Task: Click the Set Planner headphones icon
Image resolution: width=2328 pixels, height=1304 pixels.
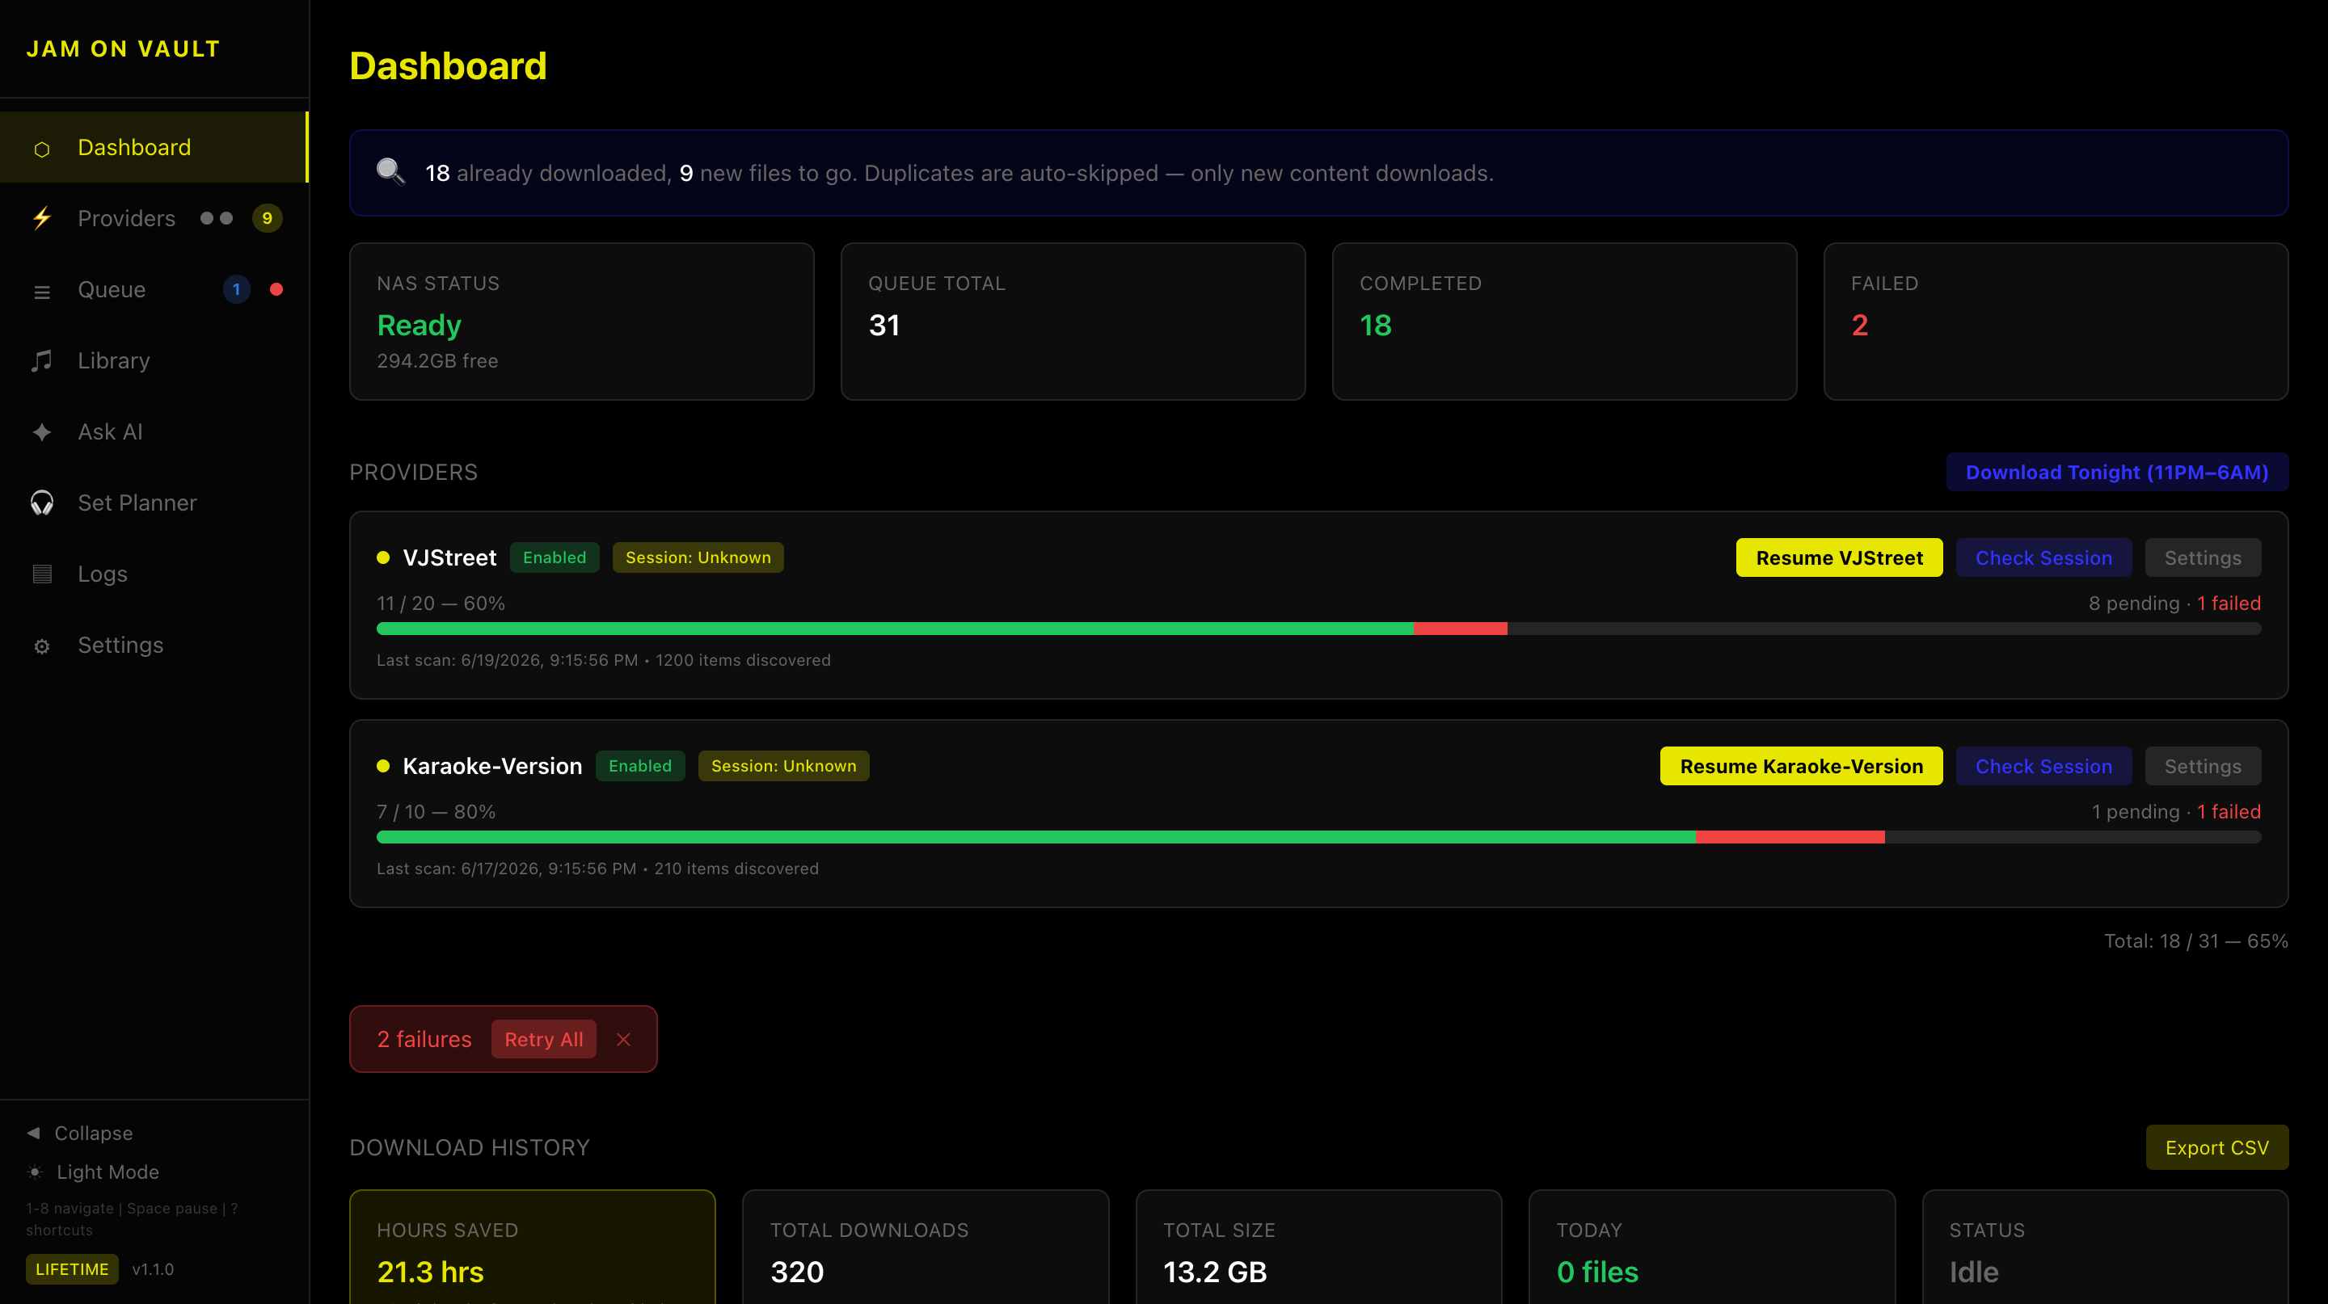Action: (x=41, y=503)
